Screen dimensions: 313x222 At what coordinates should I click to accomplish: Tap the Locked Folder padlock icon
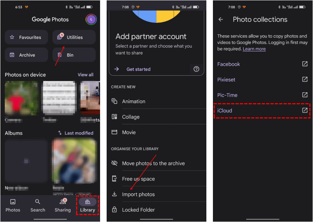[114, 209]
